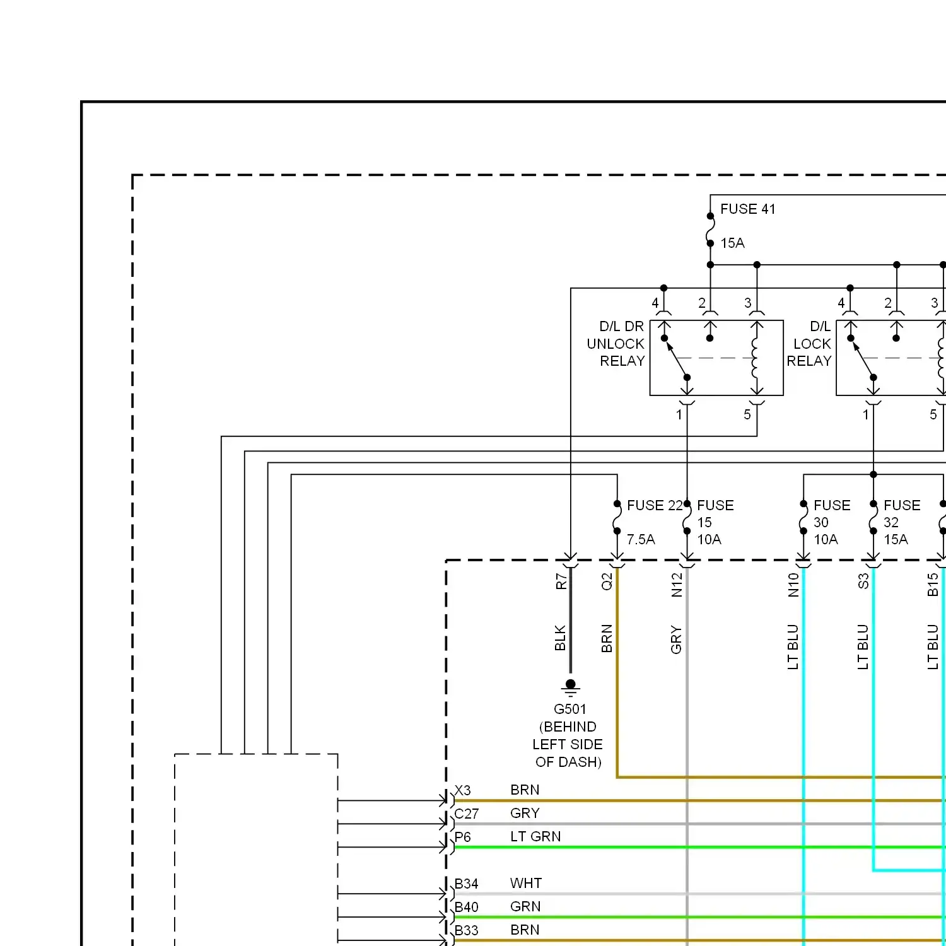Click the FUSE 22 label
The height and width of the screenshot is (946, 946).
point(655,506)
